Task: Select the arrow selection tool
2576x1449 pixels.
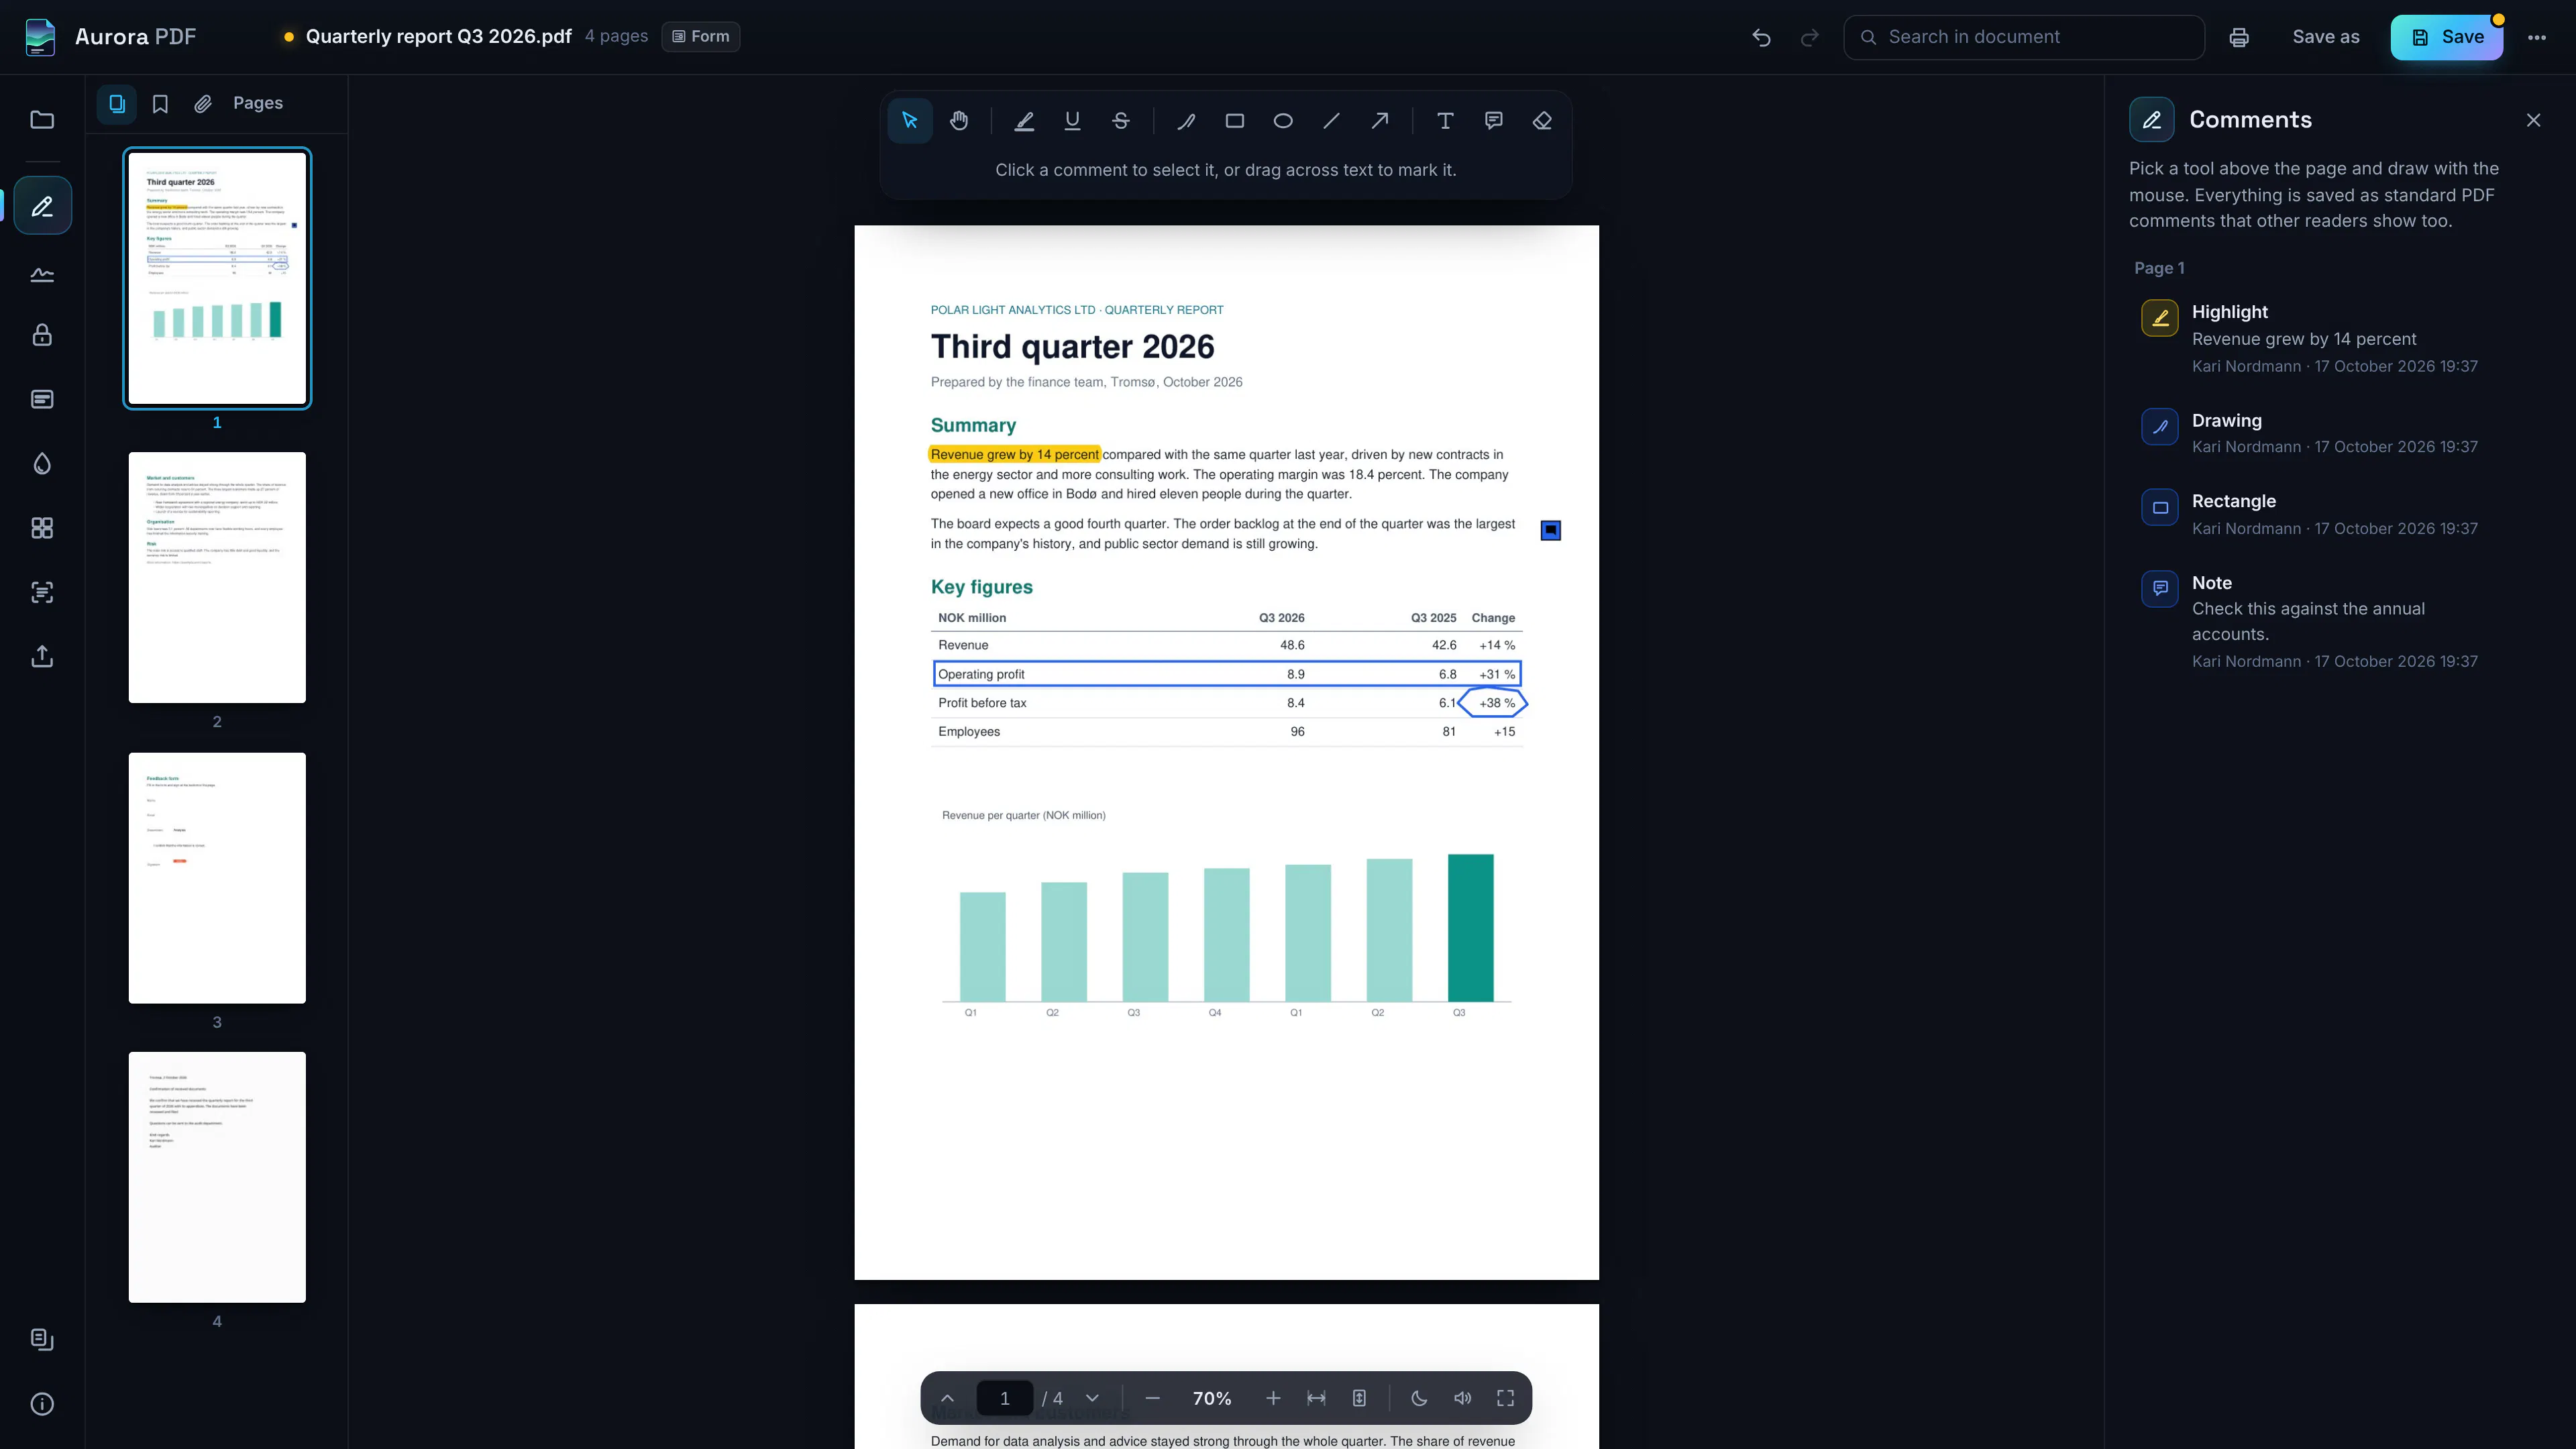Action: pos(909,121)
